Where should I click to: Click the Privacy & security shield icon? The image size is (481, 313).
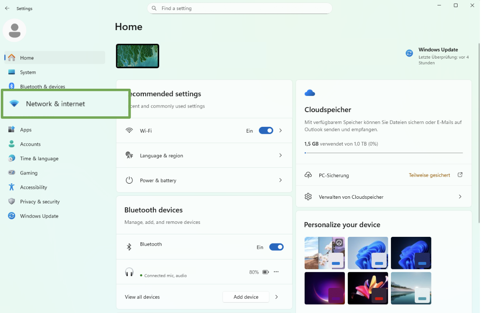click(x=12, y=202)
